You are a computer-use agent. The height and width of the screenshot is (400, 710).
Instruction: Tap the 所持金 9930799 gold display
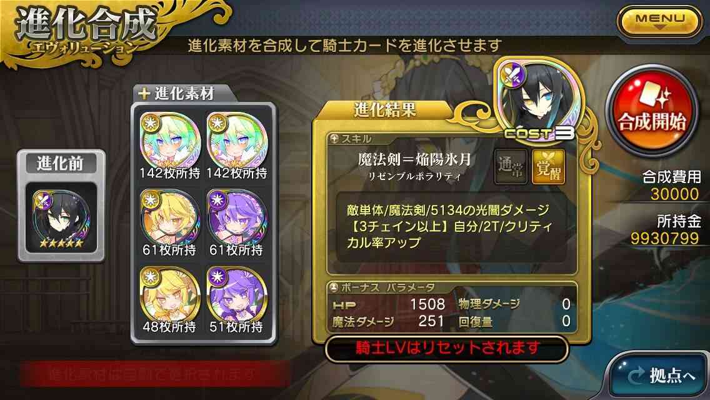point(665,230)
